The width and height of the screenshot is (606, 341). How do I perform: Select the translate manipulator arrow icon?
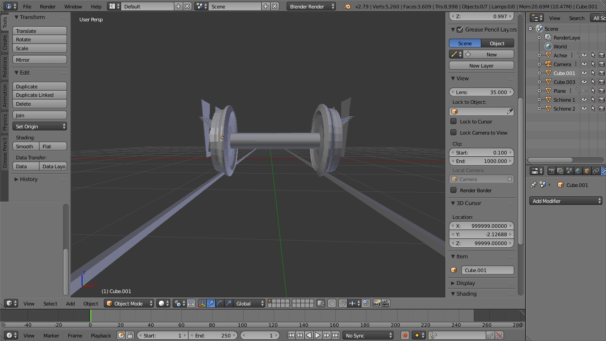[x=211, y=304]
